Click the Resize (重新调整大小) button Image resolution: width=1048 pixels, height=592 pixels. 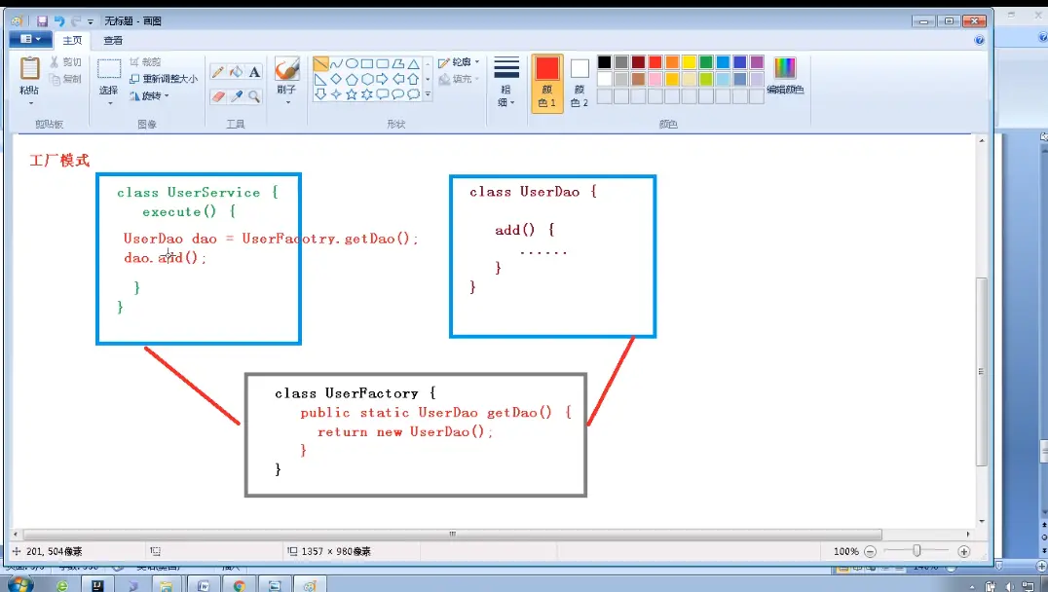[x=164, y=79]
